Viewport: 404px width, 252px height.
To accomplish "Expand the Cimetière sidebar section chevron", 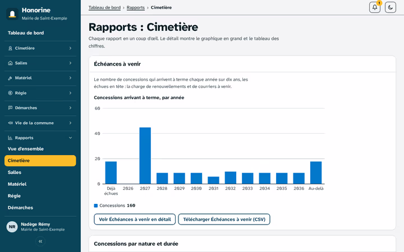I will [x=70, y=48].
